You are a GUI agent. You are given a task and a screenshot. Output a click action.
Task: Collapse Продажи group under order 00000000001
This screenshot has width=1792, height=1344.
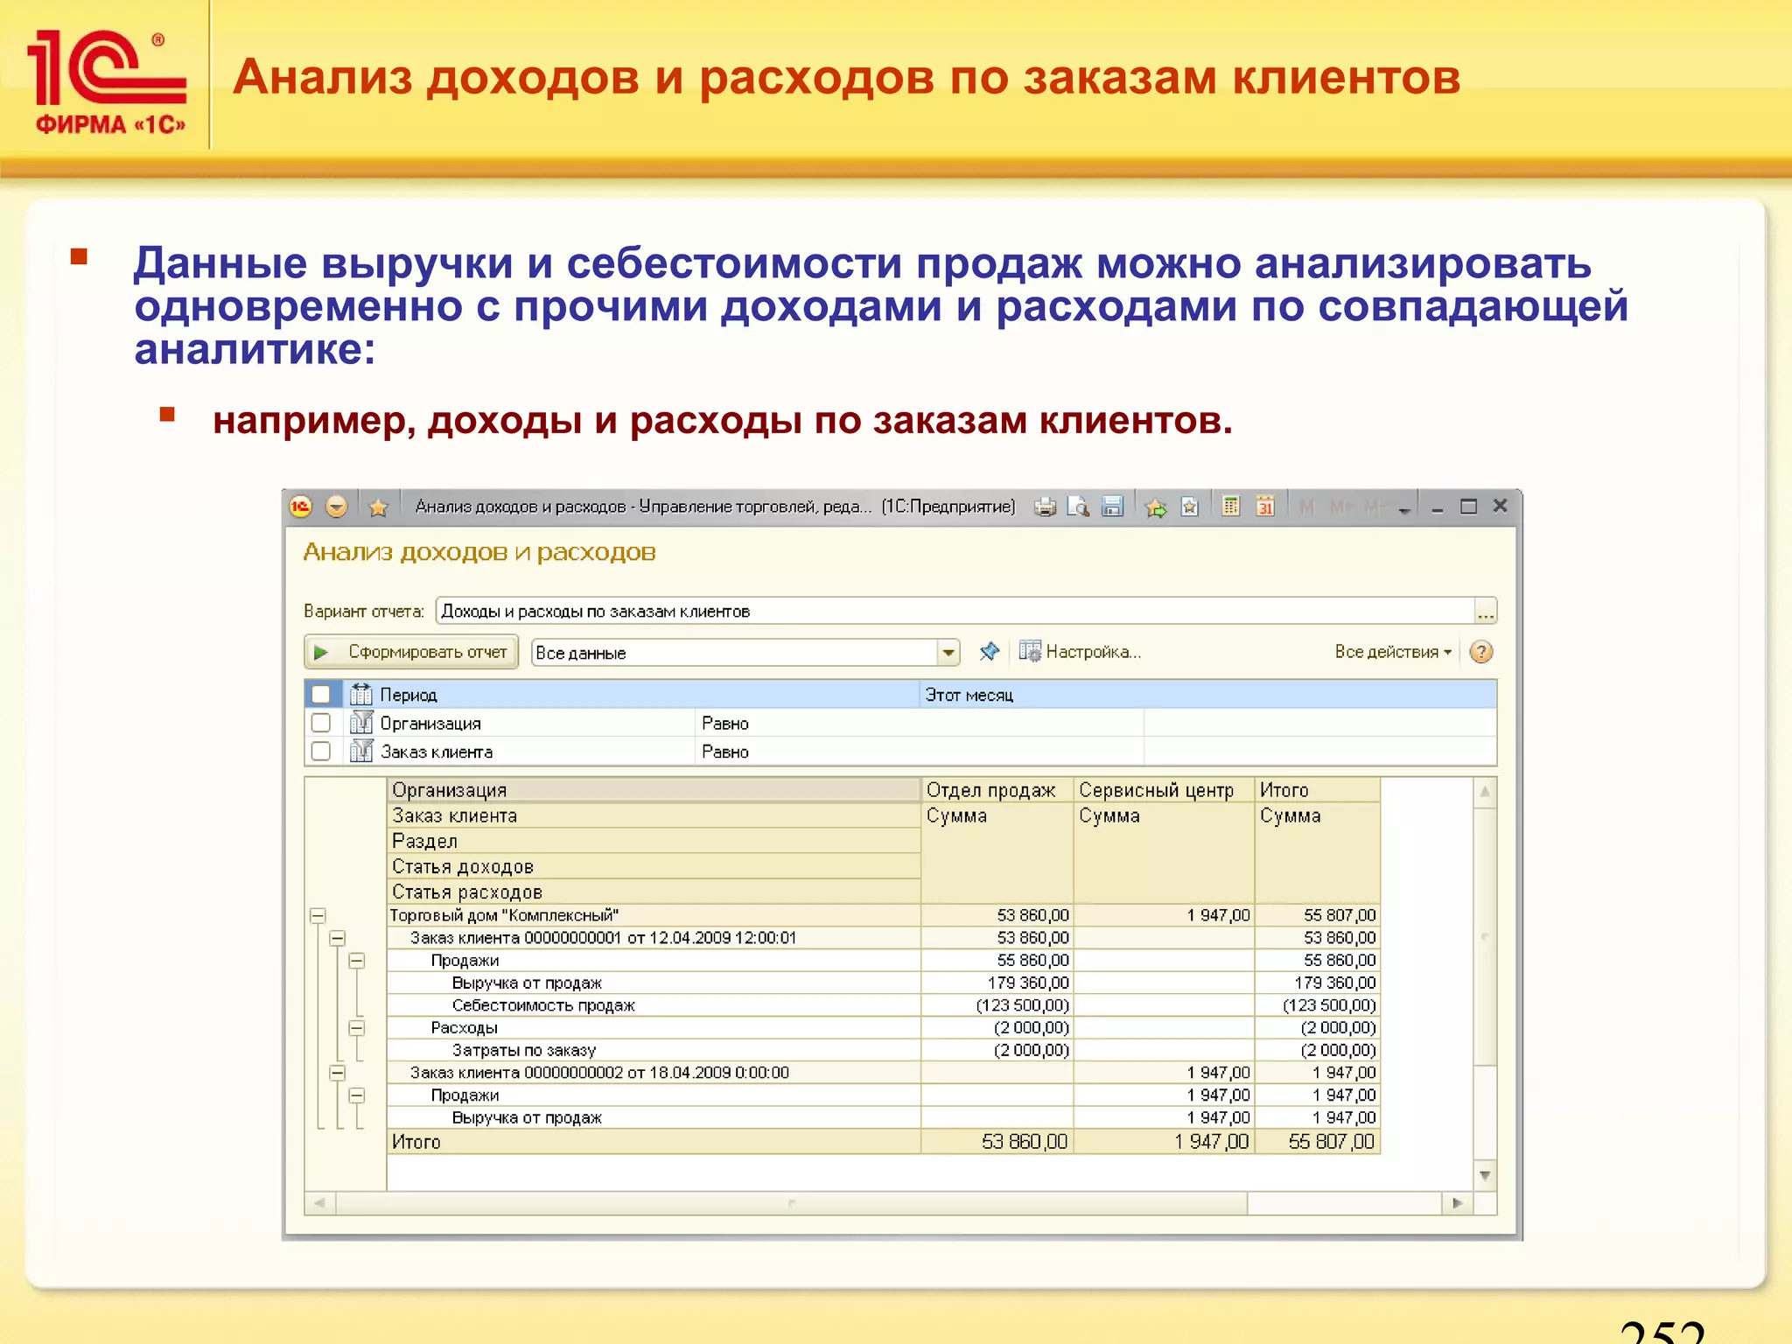(357, 961)
